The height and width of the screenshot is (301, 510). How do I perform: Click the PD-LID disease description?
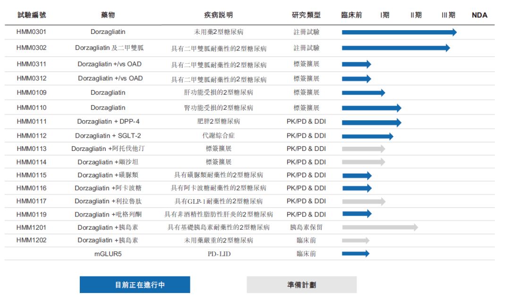[x=219, y=254]
